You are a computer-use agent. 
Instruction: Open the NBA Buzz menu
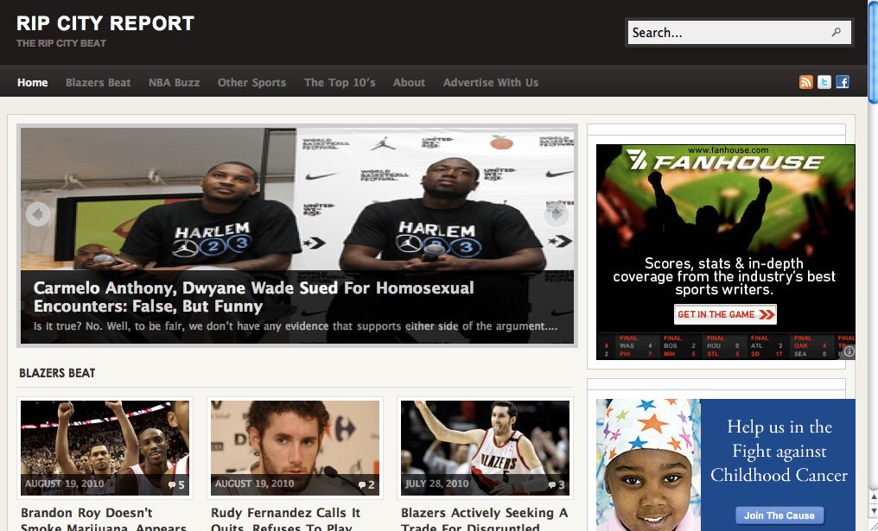tap(175, 83)
